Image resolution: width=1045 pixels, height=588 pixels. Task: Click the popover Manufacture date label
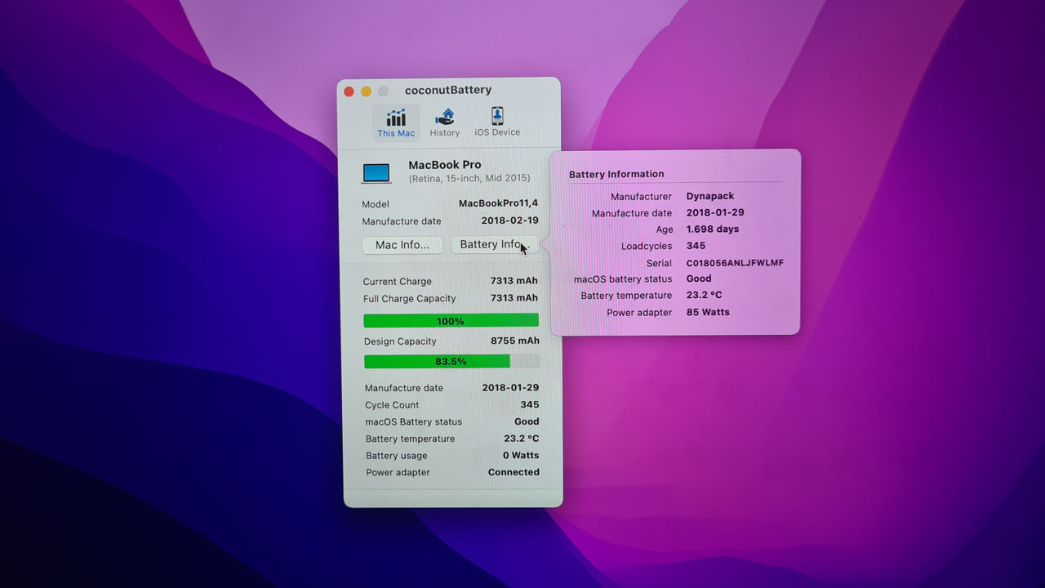click(632, 213)
